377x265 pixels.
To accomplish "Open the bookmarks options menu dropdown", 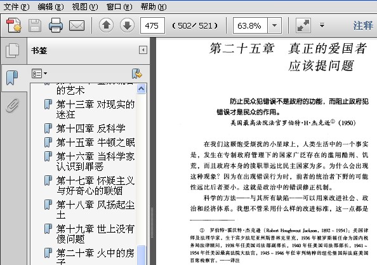I will (39, 74).
